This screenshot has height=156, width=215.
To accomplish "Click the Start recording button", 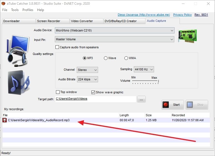I will [173, 105].
